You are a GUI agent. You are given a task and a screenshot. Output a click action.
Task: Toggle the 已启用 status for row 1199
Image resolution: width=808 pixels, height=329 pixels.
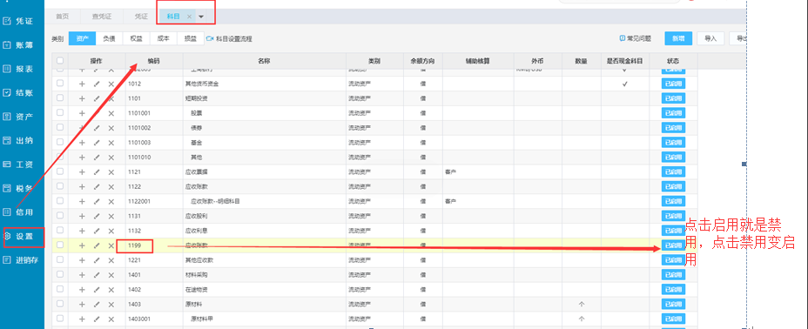(673, 245)
